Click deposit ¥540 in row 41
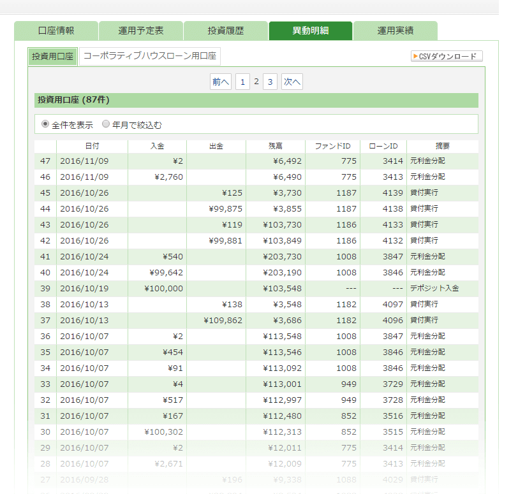518x494 pixels. [x=173, y=257]
